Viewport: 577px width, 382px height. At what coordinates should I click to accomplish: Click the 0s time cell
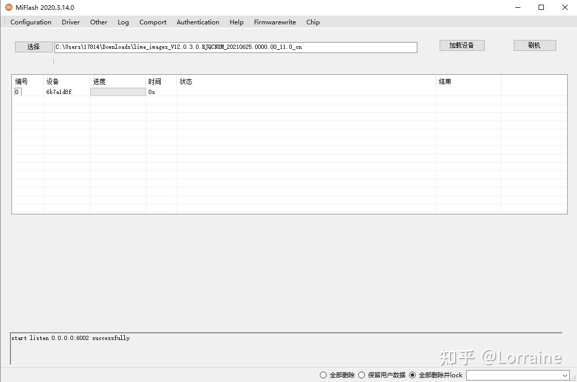pyautogui.click(x=151, y=92)
